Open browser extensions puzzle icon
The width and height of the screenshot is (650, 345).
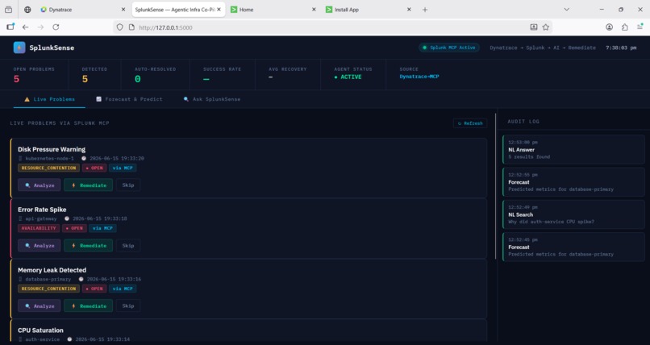pos(625,27)
